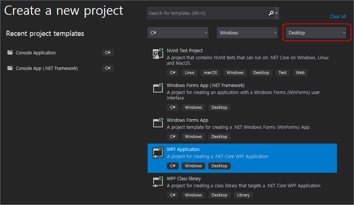
Task: Click Windows tag on WPF Application
Action: click(193, 166)
